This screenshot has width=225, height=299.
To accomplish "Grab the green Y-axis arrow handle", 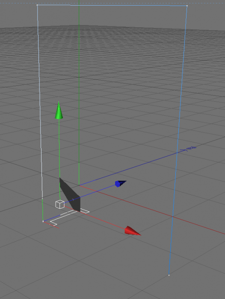I will coord(59,110).
